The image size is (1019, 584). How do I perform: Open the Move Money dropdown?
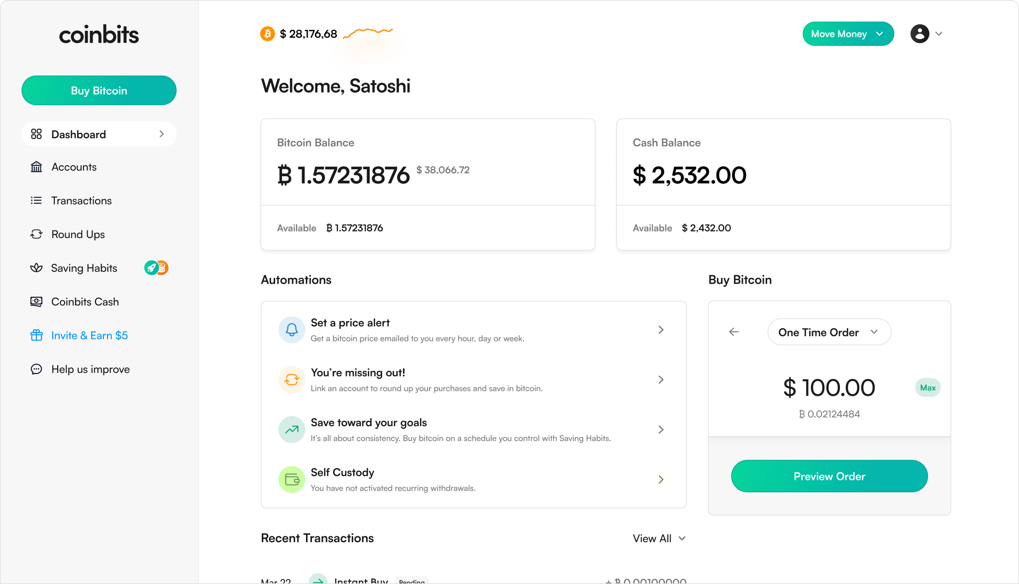click(848, 33)
